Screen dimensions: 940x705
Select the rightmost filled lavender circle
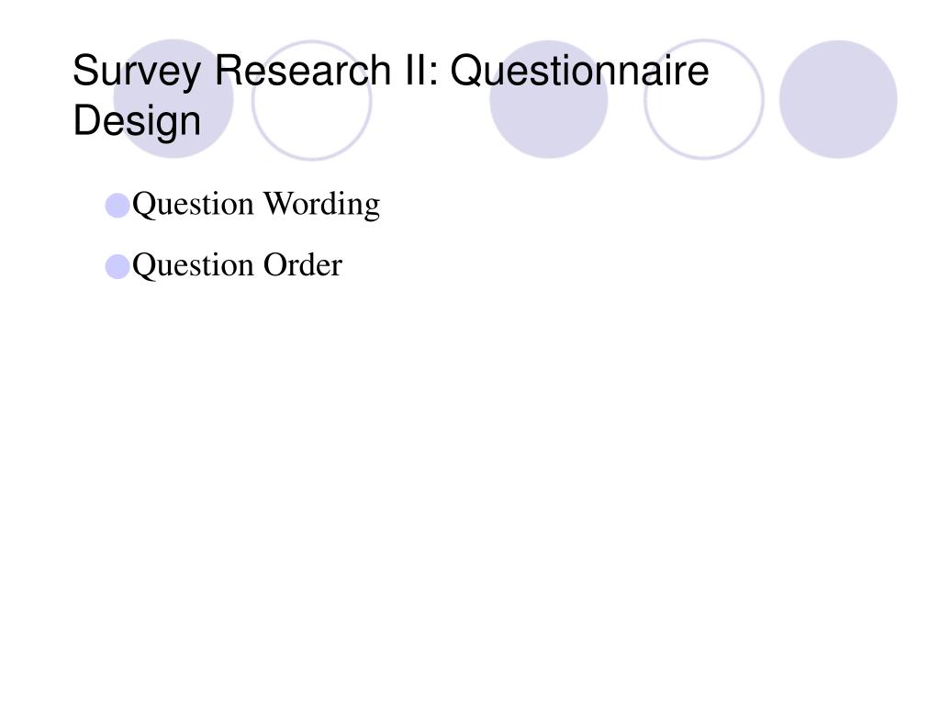click(x=838, y=99)
